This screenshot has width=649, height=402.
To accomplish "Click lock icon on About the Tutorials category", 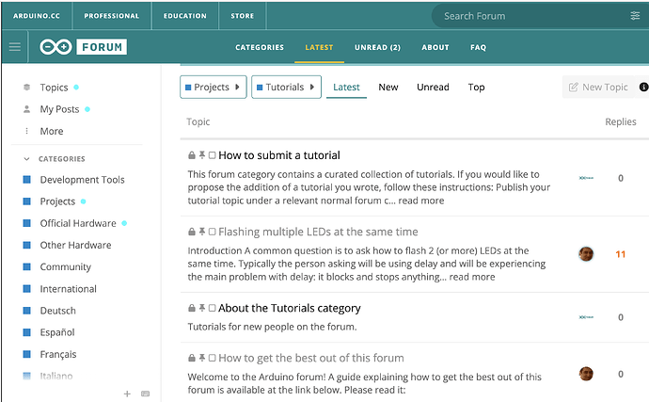I will (x=191, y=308).
